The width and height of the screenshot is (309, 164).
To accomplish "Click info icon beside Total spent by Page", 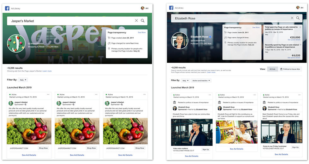I will 300,27.
